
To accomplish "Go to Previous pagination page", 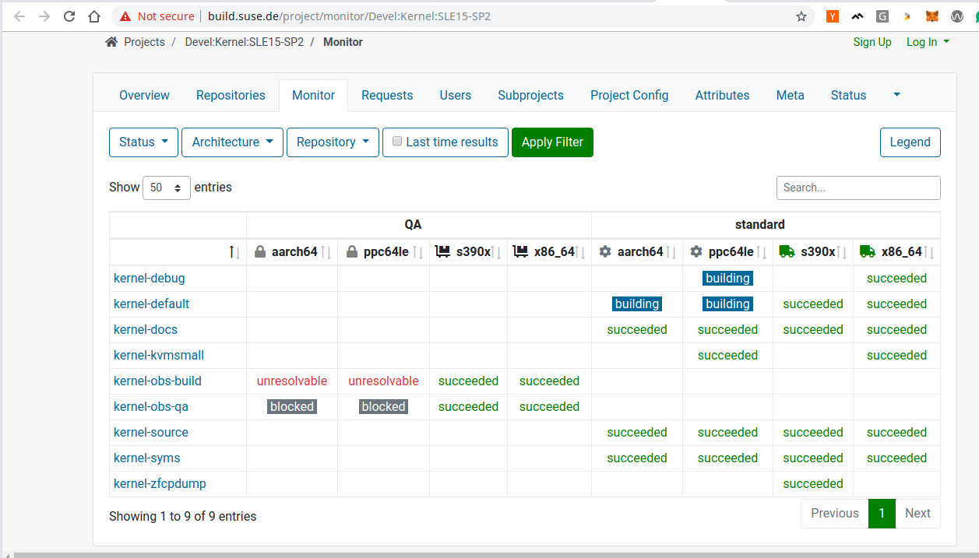I will tap(835, 514).
